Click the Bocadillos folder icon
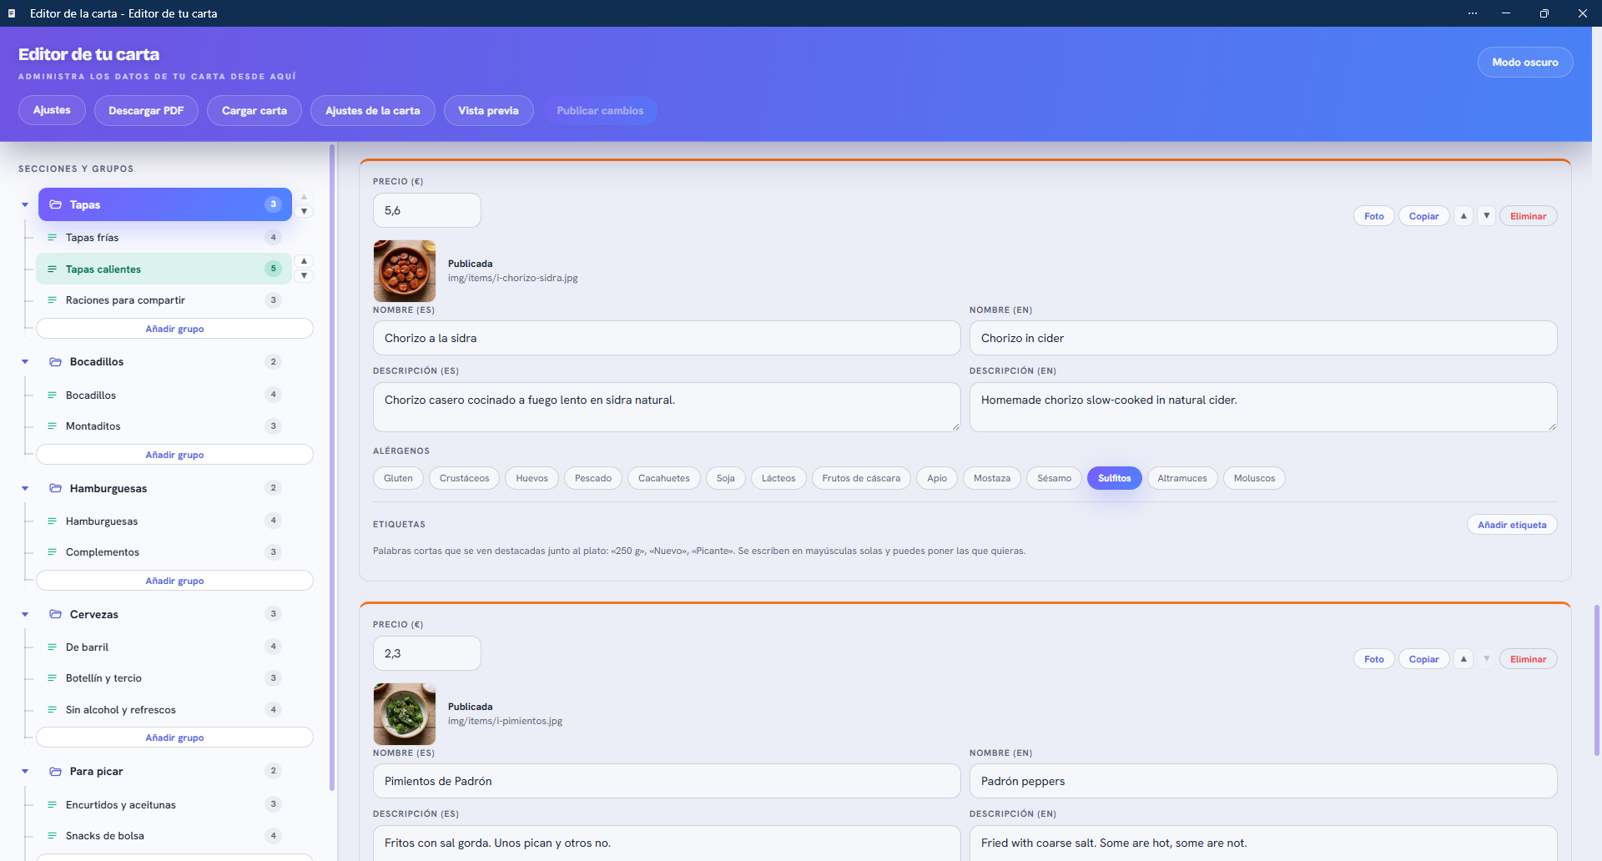 (55, 362)
